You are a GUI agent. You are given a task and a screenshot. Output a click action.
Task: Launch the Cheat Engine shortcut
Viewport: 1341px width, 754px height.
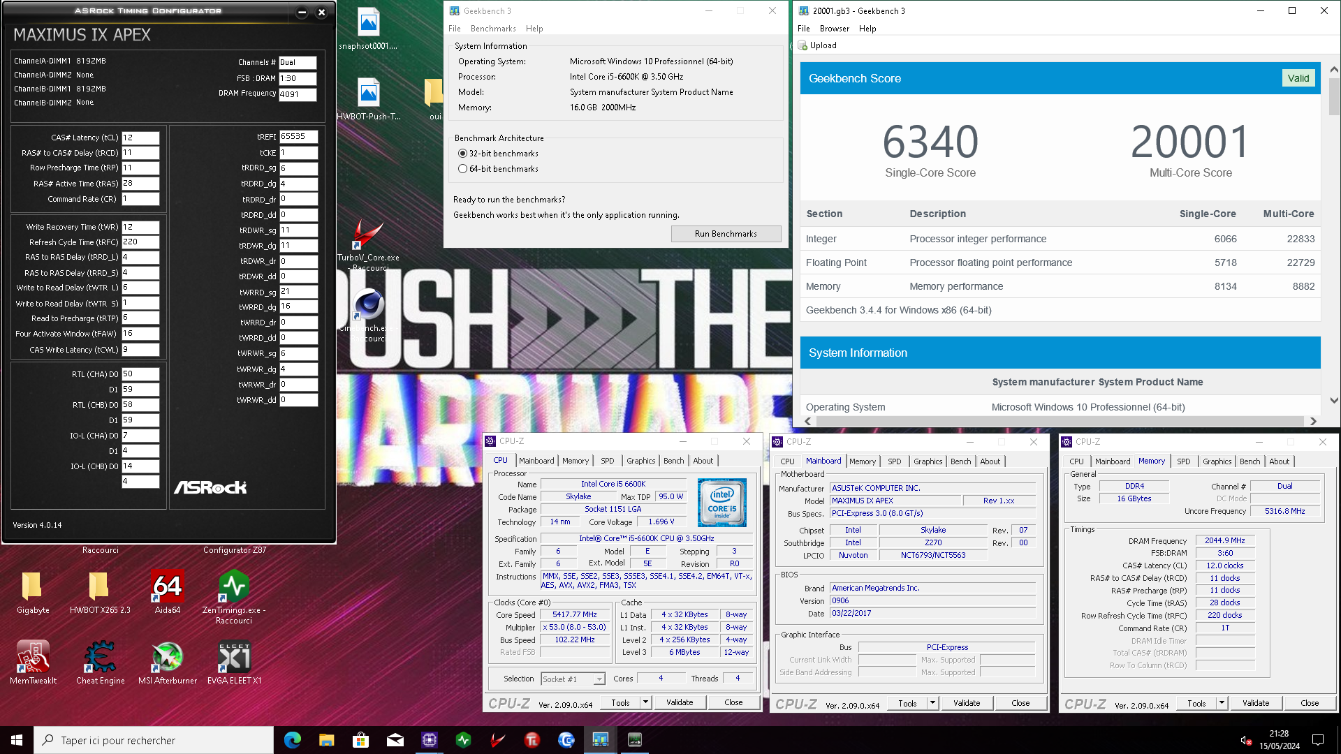pyautogui.click(x=100, y=663)
